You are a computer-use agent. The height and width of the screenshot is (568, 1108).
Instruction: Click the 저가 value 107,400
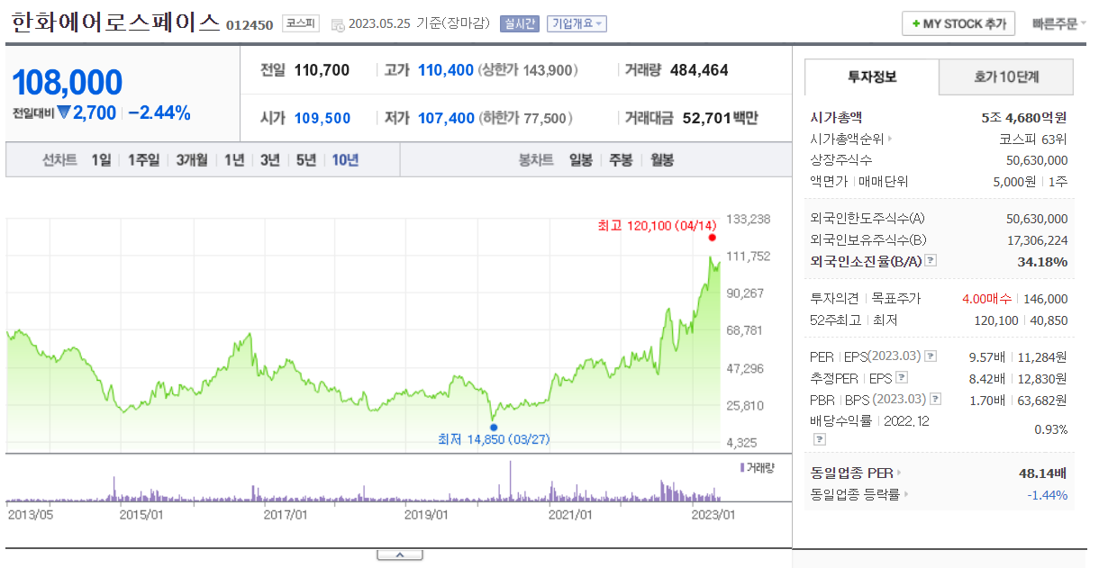coord(446,119)
